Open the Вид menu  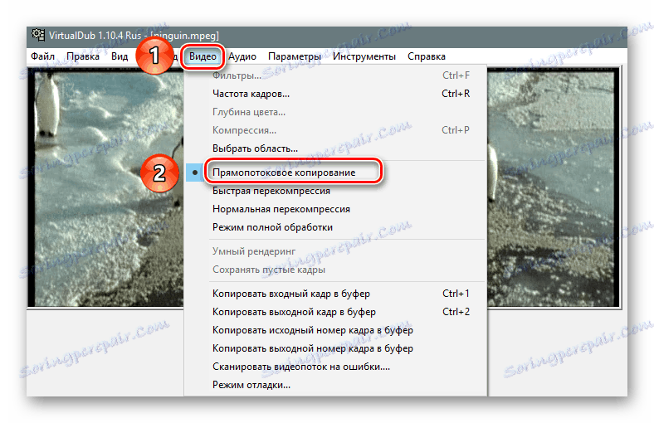coord(120,56)
